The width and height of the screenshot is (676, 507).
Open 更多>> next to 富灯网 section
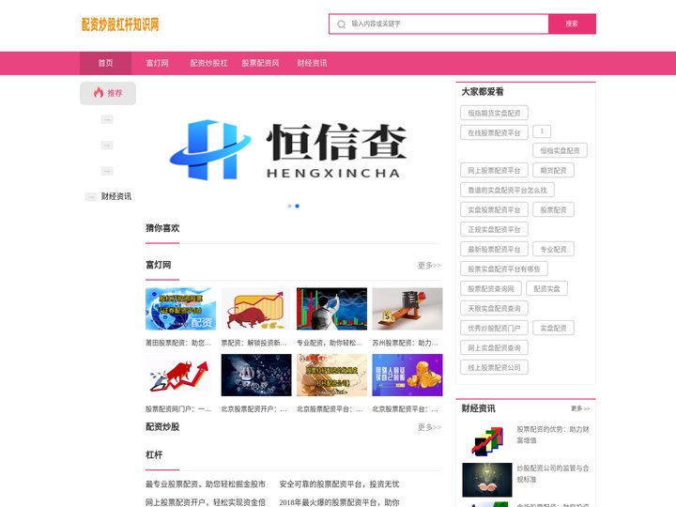pos(429,265)
